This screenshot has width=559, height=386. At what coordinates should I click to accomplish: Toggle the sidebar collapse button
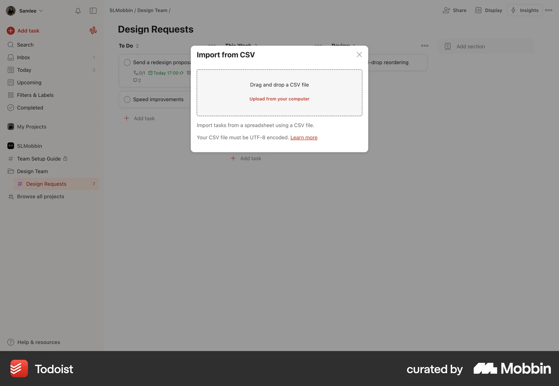pyautogui.click(x=93, y=11)
